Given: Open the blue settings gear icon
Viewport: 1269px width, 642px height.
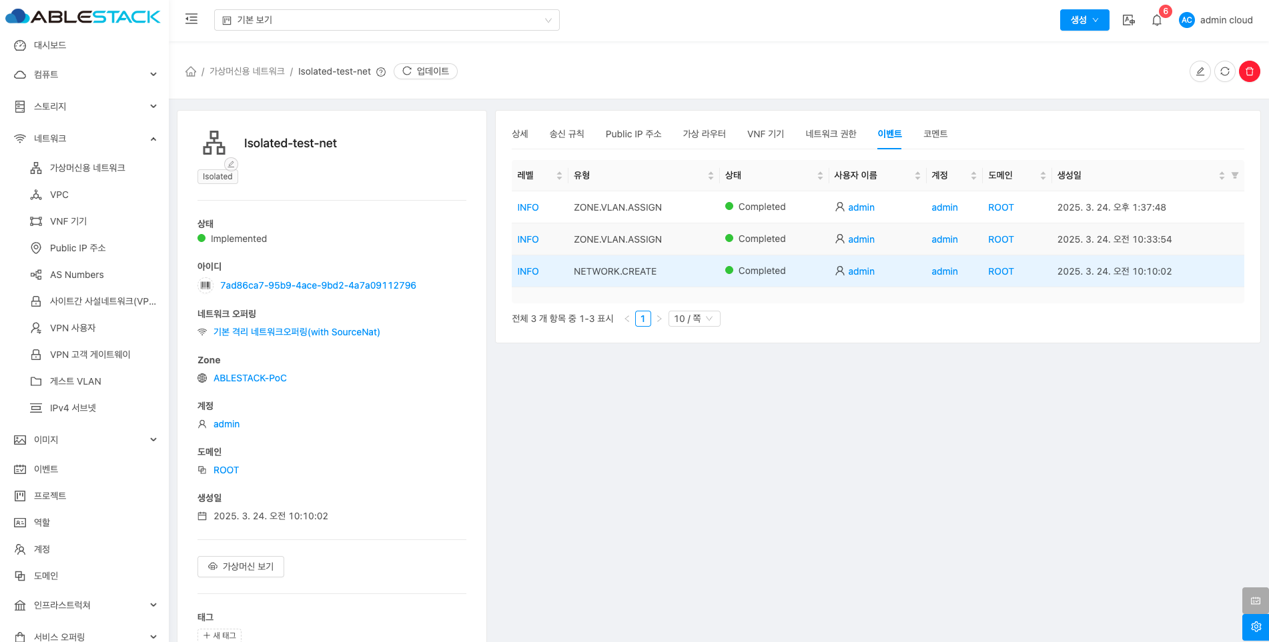Looking at the screenshot, I should click(x=1255, y=627).
